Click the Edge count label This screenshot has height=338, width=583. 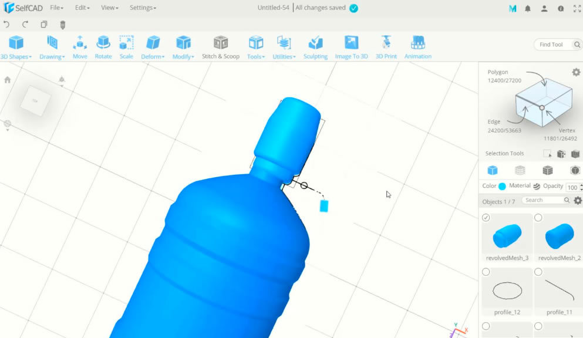(x=504, y=126)
